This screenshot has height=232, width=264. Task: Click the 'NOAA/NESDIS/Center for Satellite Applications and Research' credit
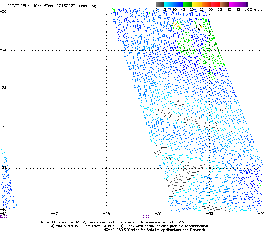tap(154, 230)
